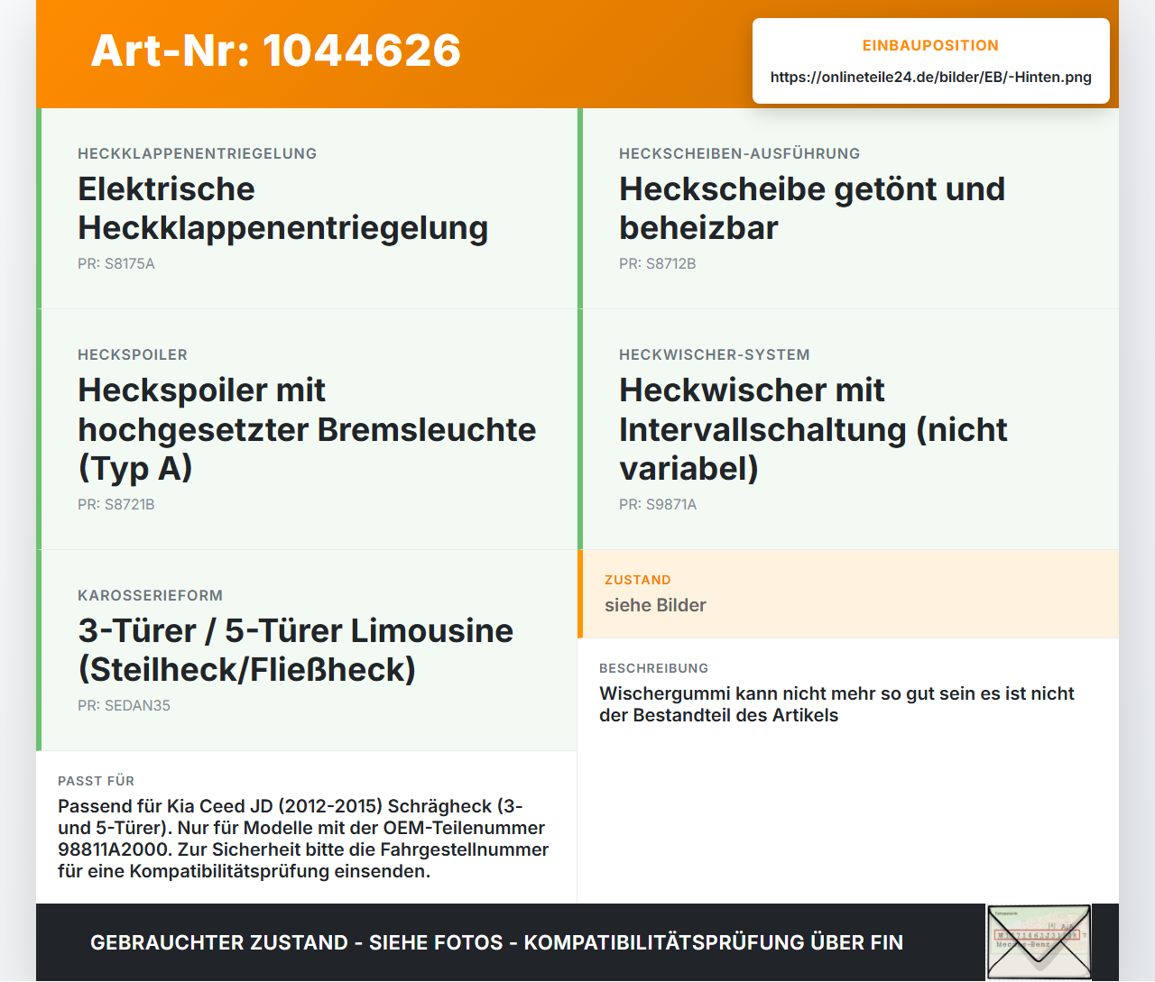This screenshot has height=982, width=1155.
Task: Click the EINBAUPOSITION label
Action: click(x=930, y=45)
